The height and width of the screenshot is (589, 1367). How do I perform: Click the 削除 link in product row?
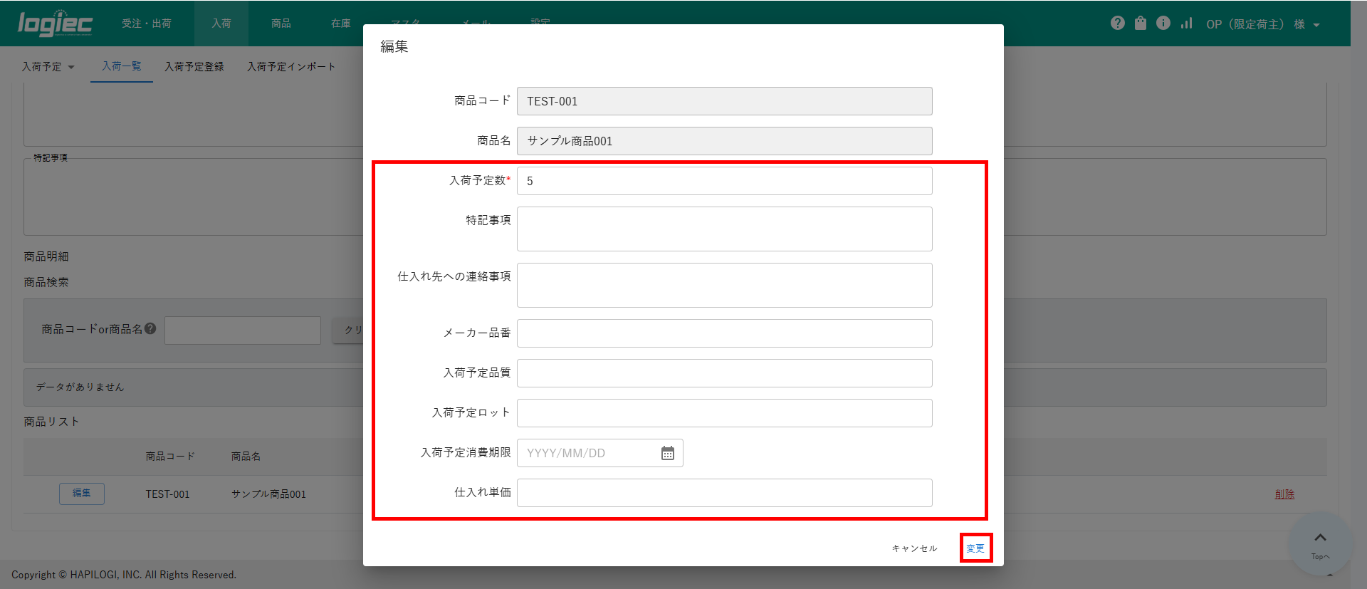[1284, 494]
